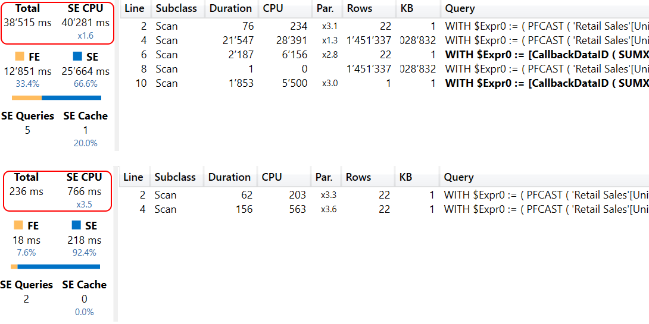Sort the upper grid by its Duration column header

tap(230, 8)
